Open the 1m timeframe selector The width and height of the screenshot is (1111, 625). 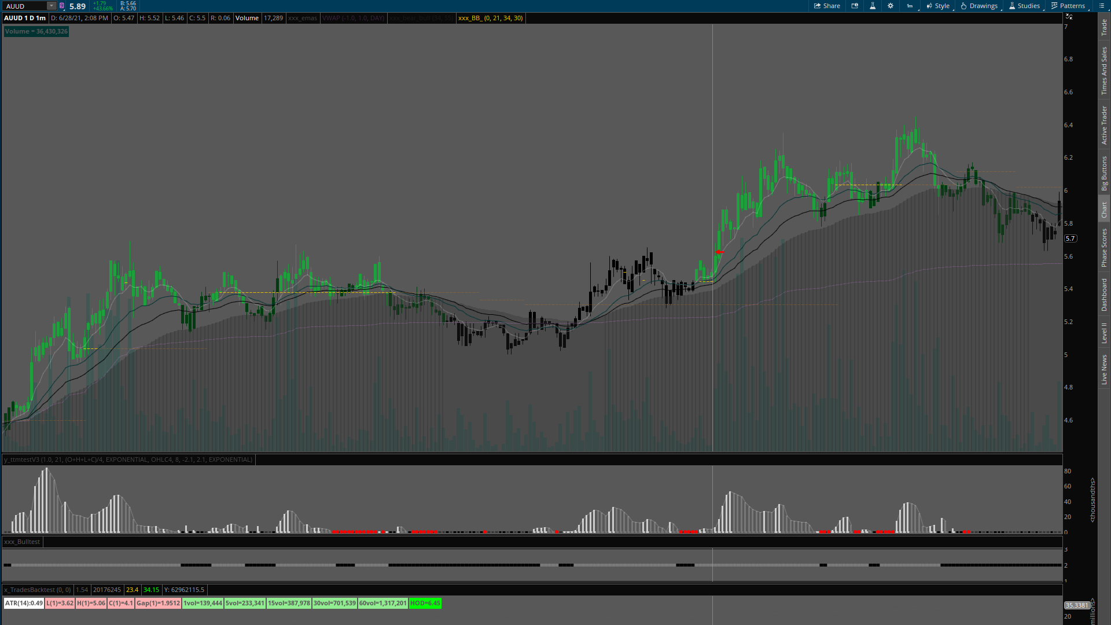click(910, 6)
